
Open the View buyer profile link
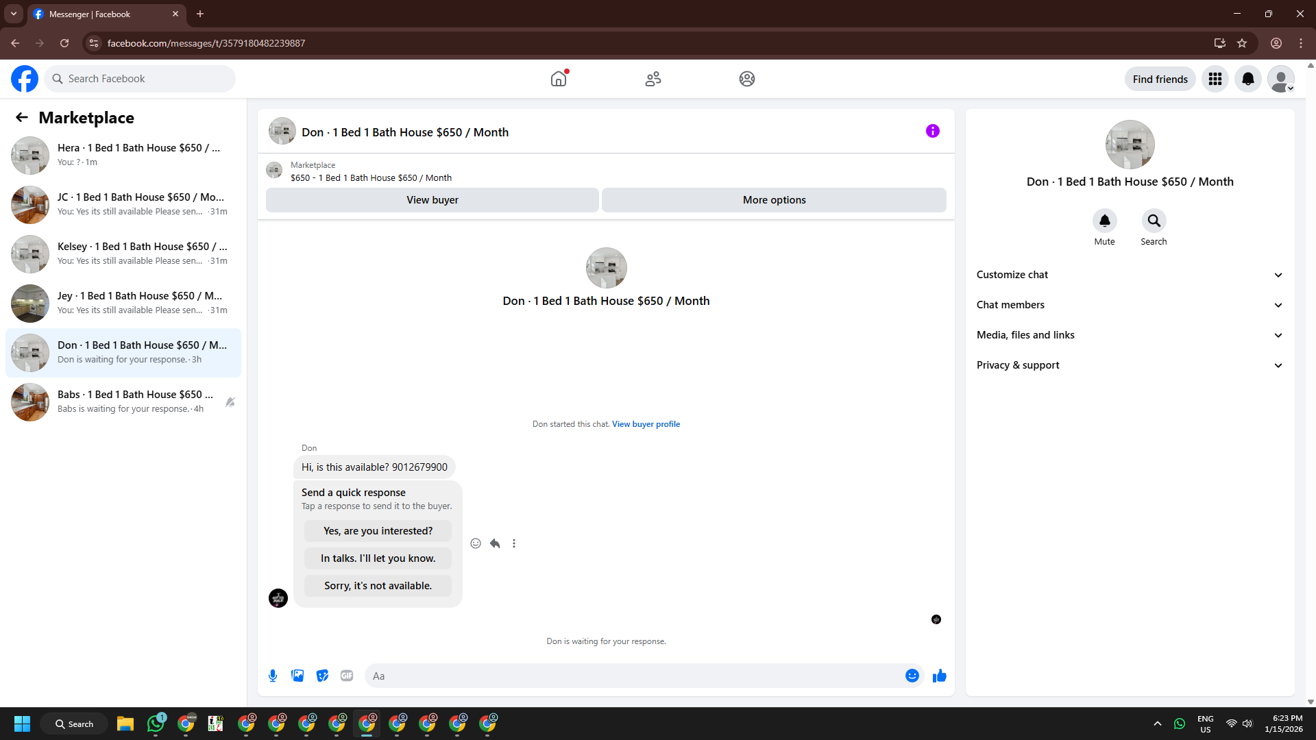pyautogui.click(x=646, y=424)
